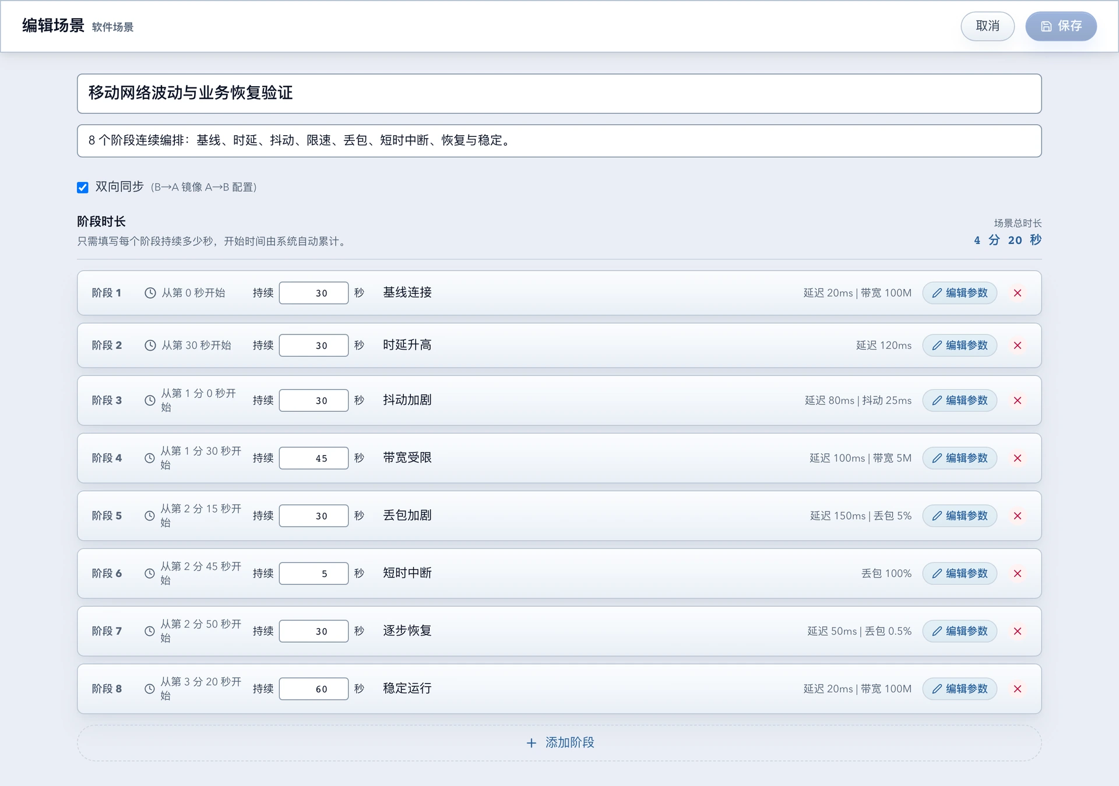This screenshot has width=1119, height=786.
Task: Click the scene description input field
Action: point(559,140)
